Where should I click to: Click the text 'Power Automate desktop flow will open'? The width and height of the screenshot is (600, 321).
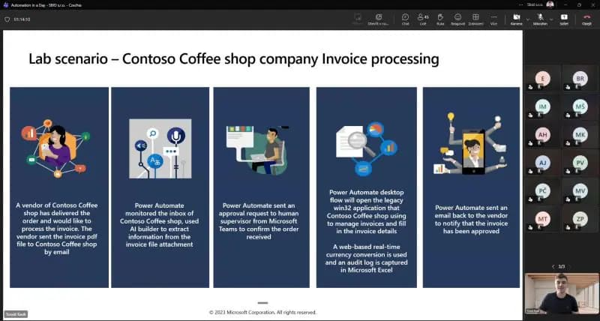tap(366, 211)
